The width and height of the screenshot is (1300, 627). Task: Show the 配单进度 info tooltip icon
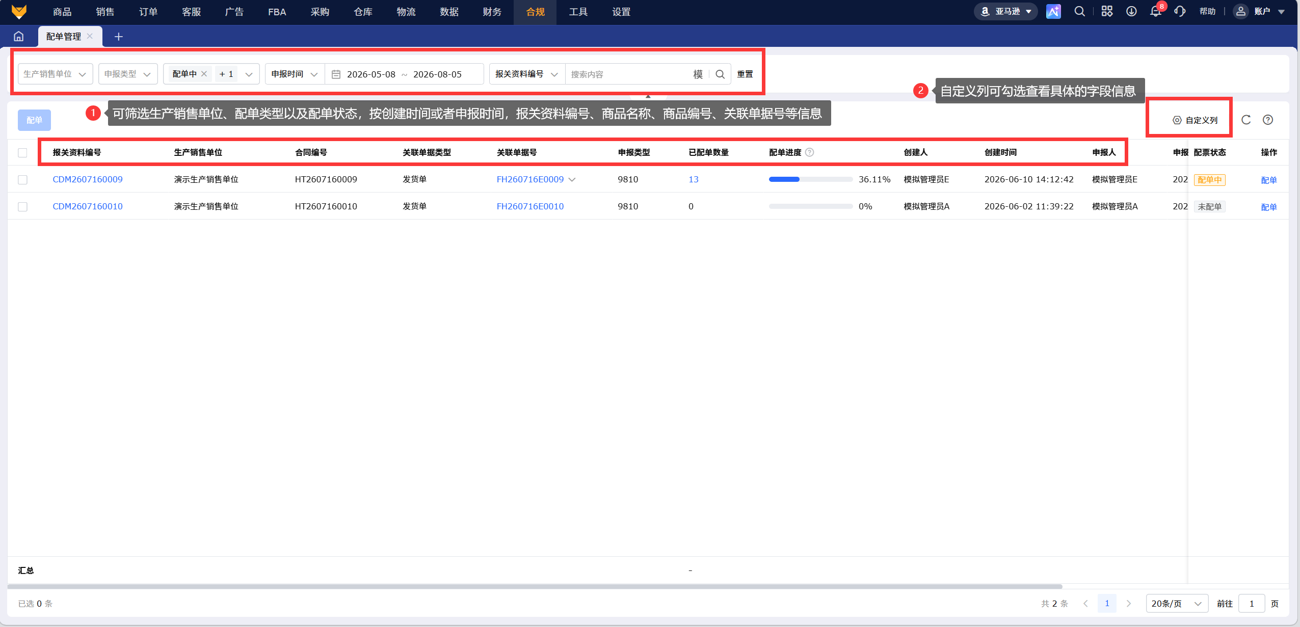[x=809, y=152]
